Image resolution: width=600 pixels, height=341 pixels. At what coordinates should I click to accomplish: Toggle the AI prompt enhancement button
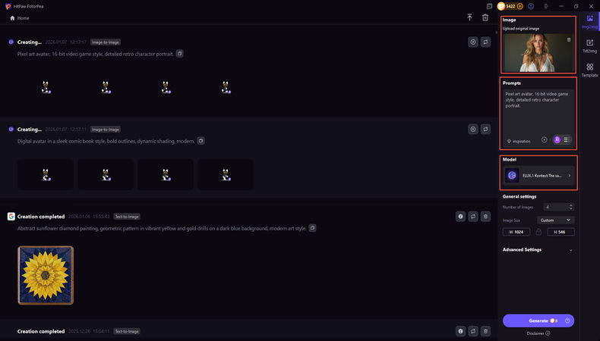coord(557,139)
